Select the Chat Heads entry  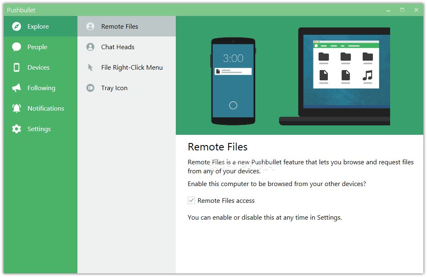[127, 47]
